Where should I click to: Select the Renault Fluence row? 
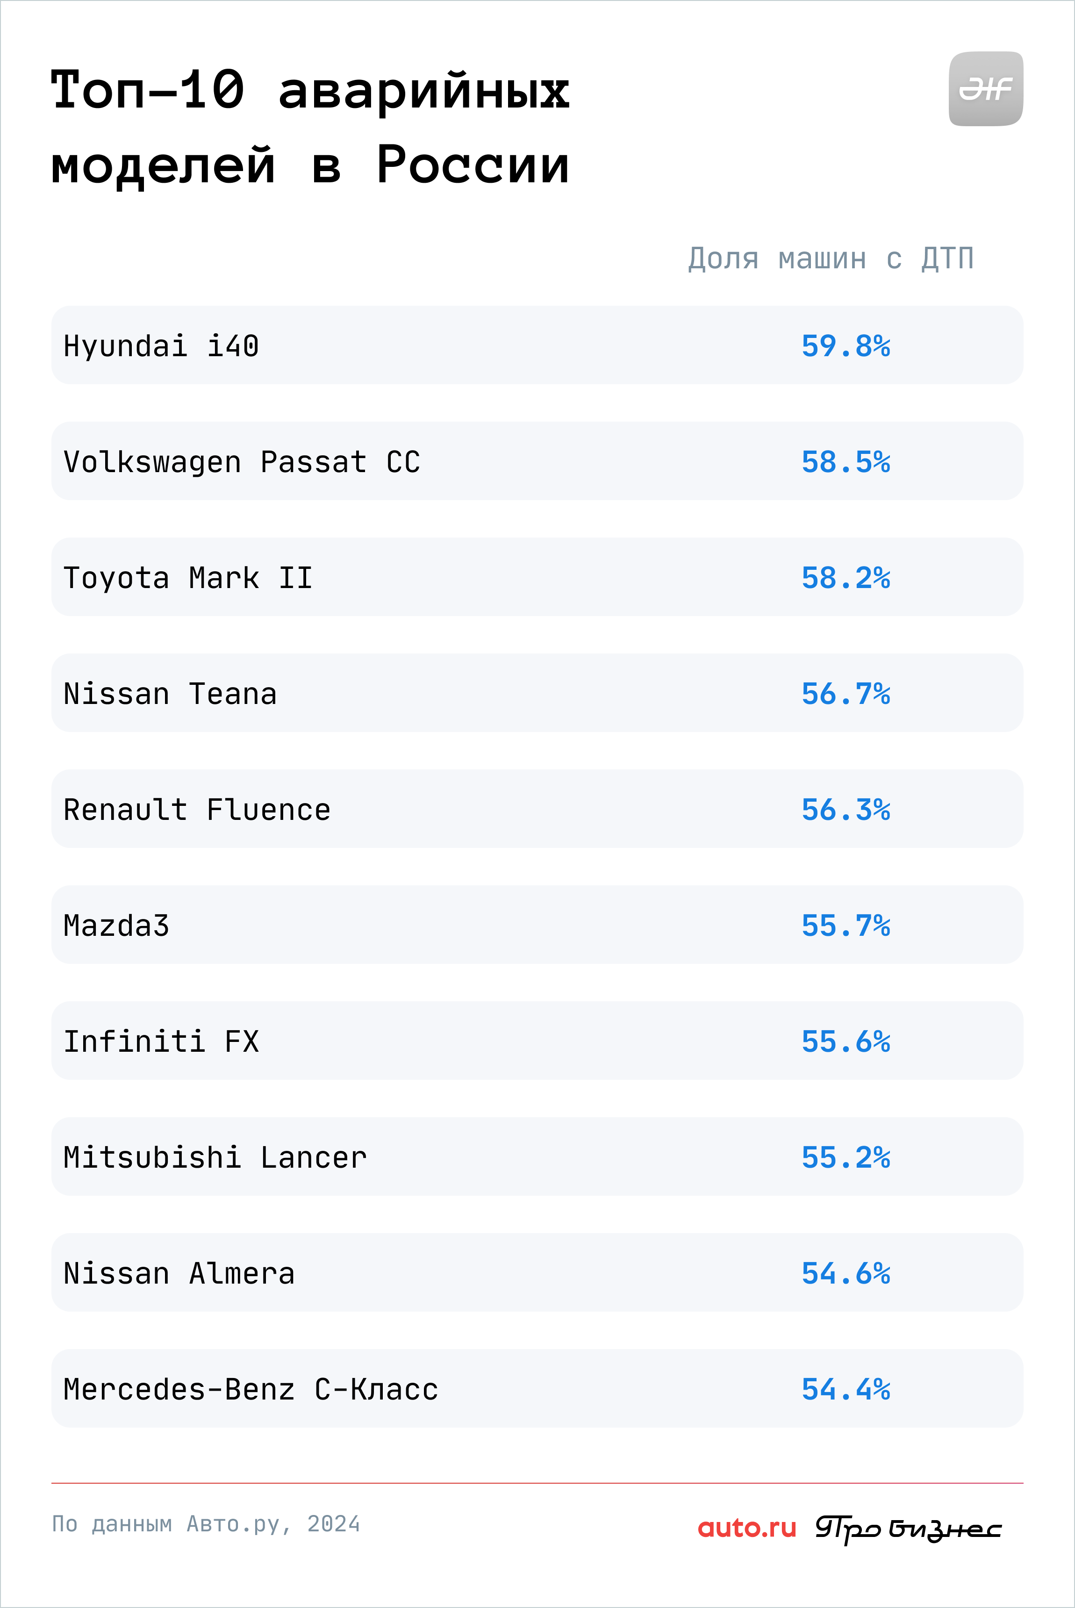[x=537, y=809]
